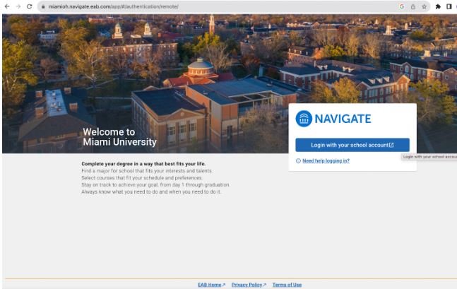Image resolution: width=457 pixels, height=289 pixels.
Task: Click the padlock icon in the address bar
Action: [x=43, y=6]
